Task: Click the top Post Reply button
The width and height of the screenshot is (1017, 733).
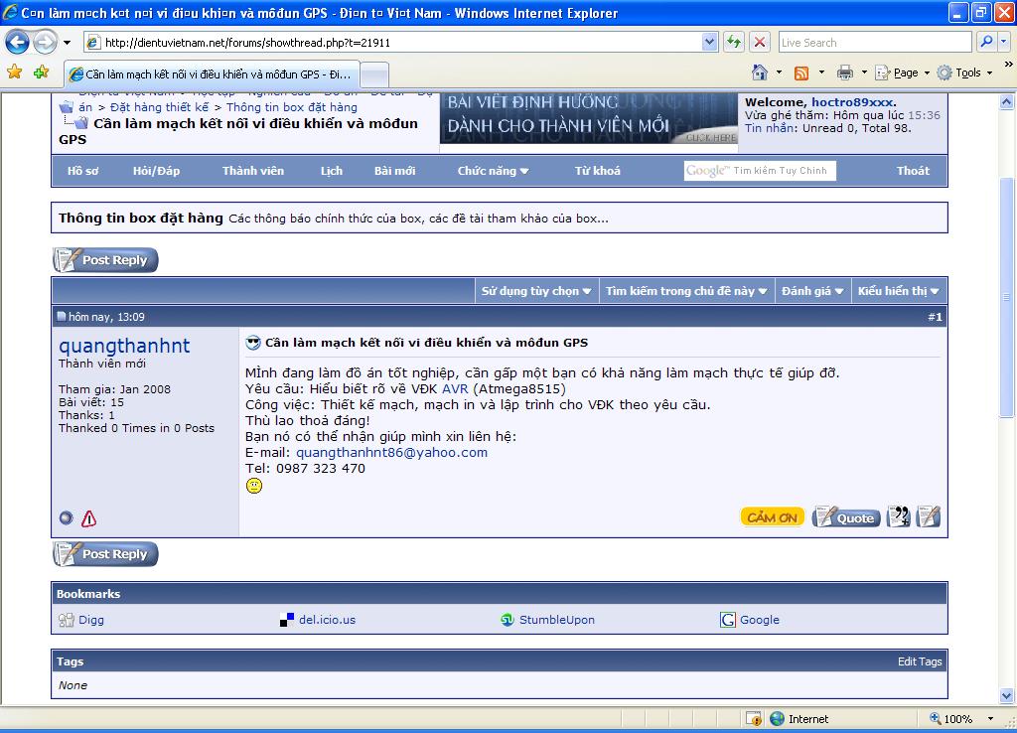Action: 105,260
